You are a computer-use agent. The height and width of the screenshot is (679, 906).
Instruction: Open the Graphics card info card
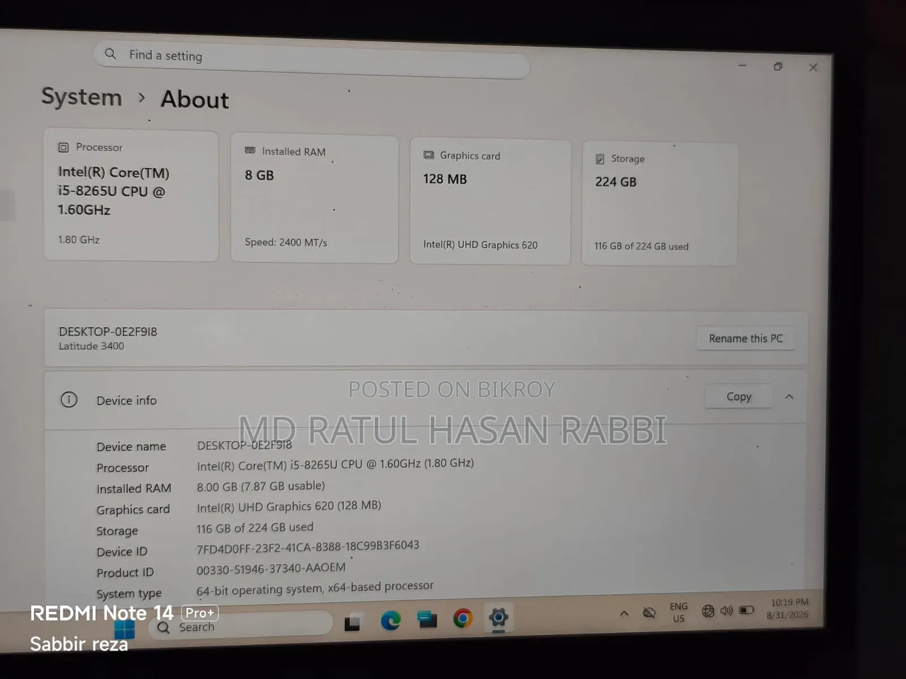[490, 201]
